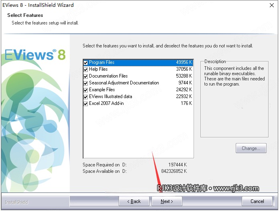The image size is (279, 211).
Task: Toggle the Example Files checkbox
Action: [x=86, y=90]
